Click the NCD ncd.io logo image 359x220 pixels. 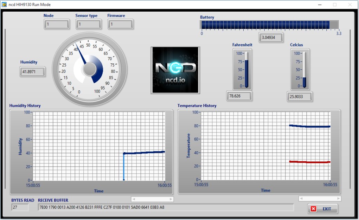[175, 70]
